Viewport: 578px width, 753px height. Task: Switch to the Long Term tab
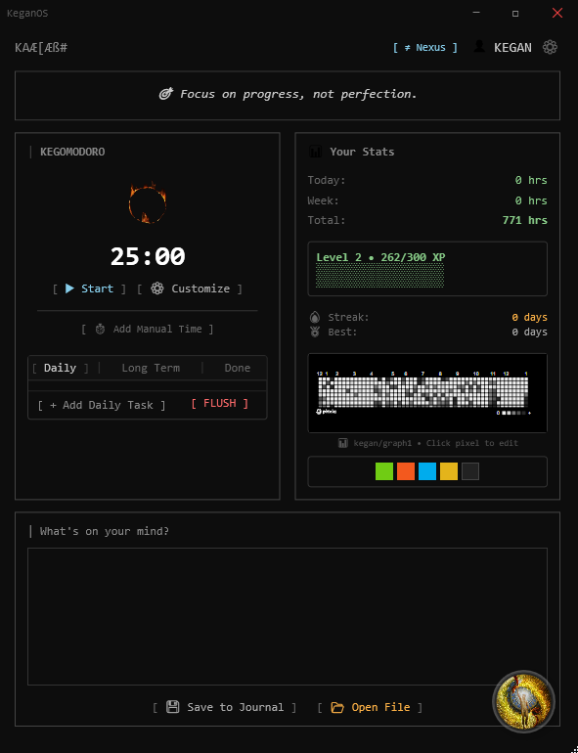coord(151,368)
